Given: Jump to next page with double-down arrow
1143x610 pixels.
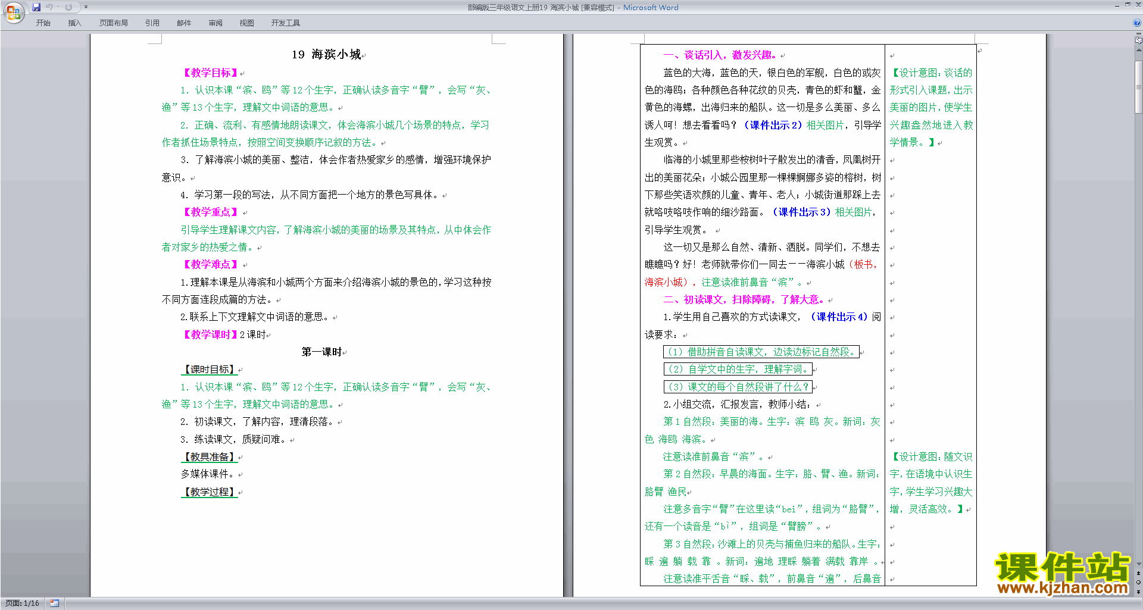Looking at the screenshot, I should coord(1138,592).
